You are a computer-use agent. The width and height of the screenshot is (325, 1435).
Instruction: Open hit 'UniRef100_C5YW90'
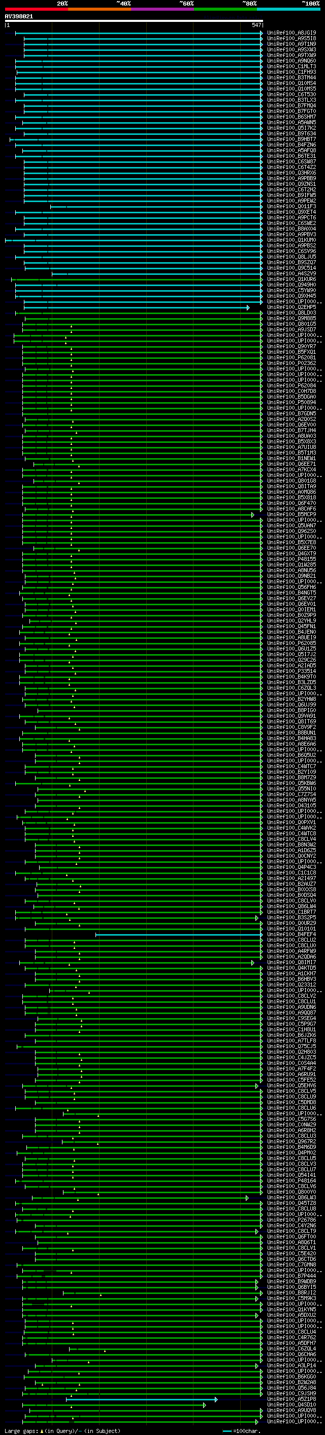[291, 290]
